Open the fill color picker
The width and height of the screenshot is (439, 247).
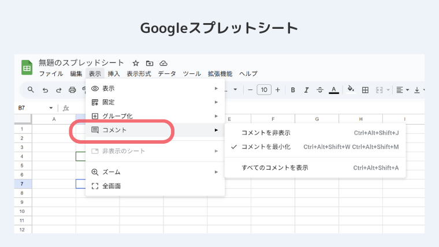pyautogui.click(x=351, y=89)
